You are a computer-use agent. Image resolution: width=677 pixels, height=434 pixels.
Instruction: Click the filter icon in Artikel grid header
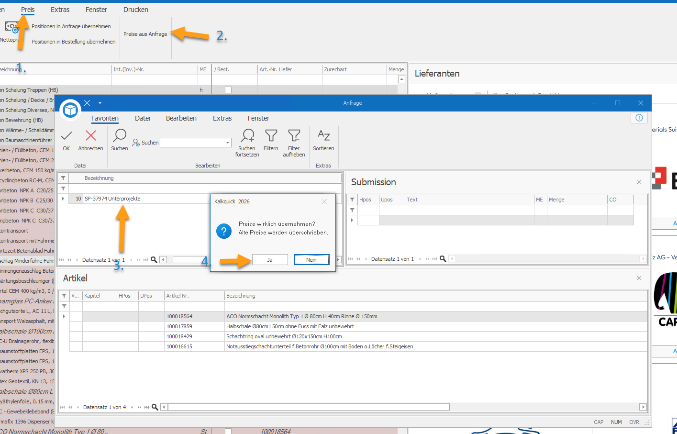64,296
